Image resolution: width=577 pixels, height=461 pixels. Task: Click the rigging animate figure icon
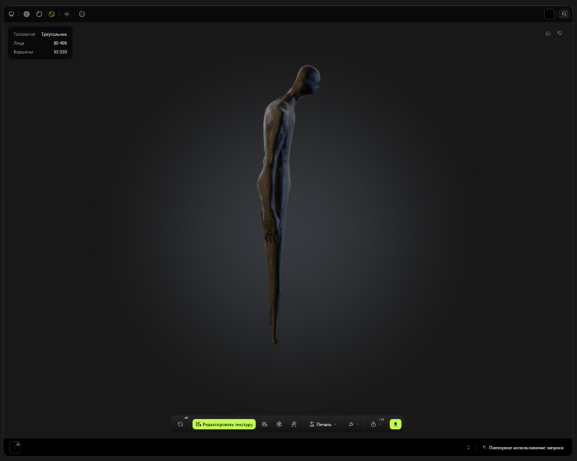(x=294, y=425)
